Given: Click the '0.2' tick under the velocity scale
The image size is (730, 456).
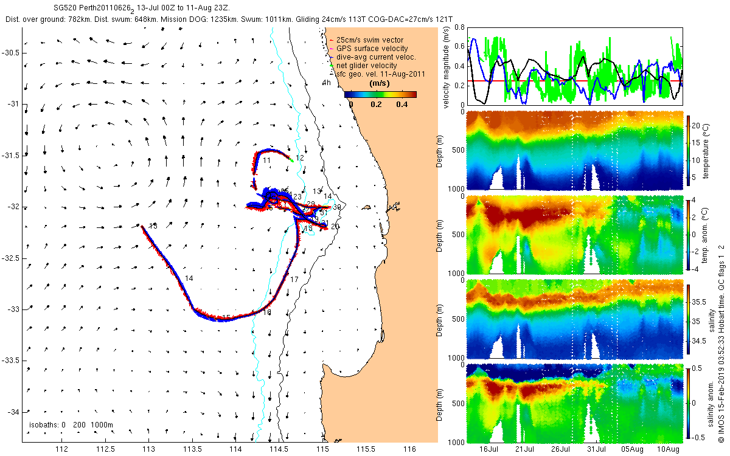Looking at the screenshot, I should [375, 104].
